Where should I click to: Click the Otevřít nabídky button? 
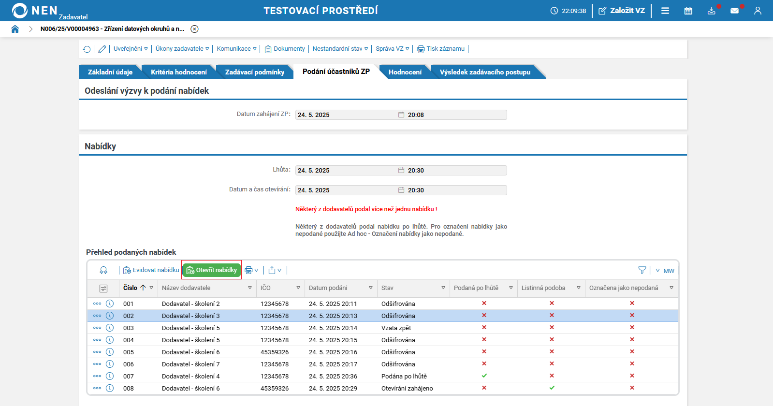[212, 270]
